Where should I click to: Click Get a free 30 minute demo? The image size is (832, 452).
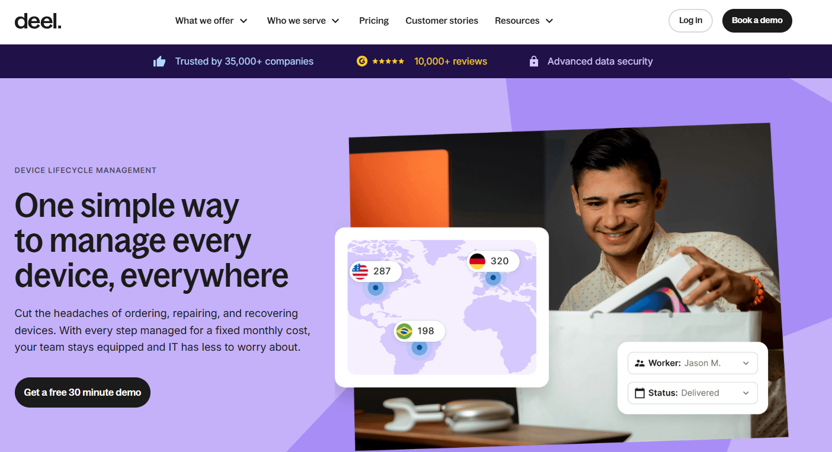click(82, 392)
